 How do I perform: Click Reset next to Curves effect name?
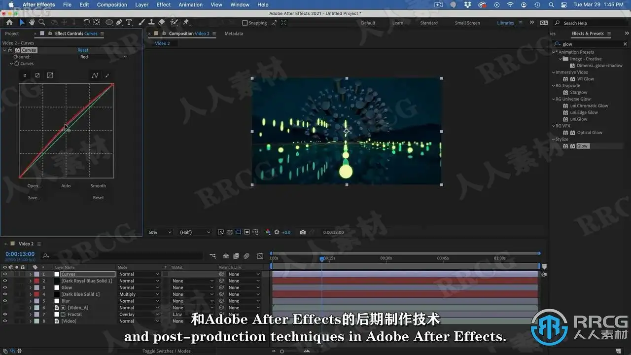(x=83, y=50)
